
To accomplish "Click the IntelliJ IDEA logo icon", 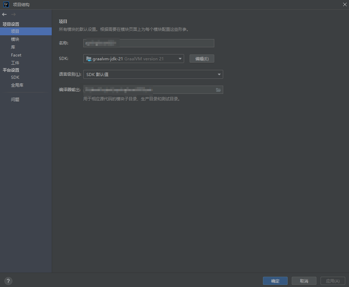I will point(6,4).
